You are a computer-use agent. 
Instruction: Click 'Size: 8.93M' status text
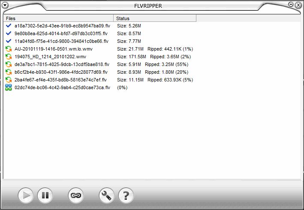tap(129, 72)
